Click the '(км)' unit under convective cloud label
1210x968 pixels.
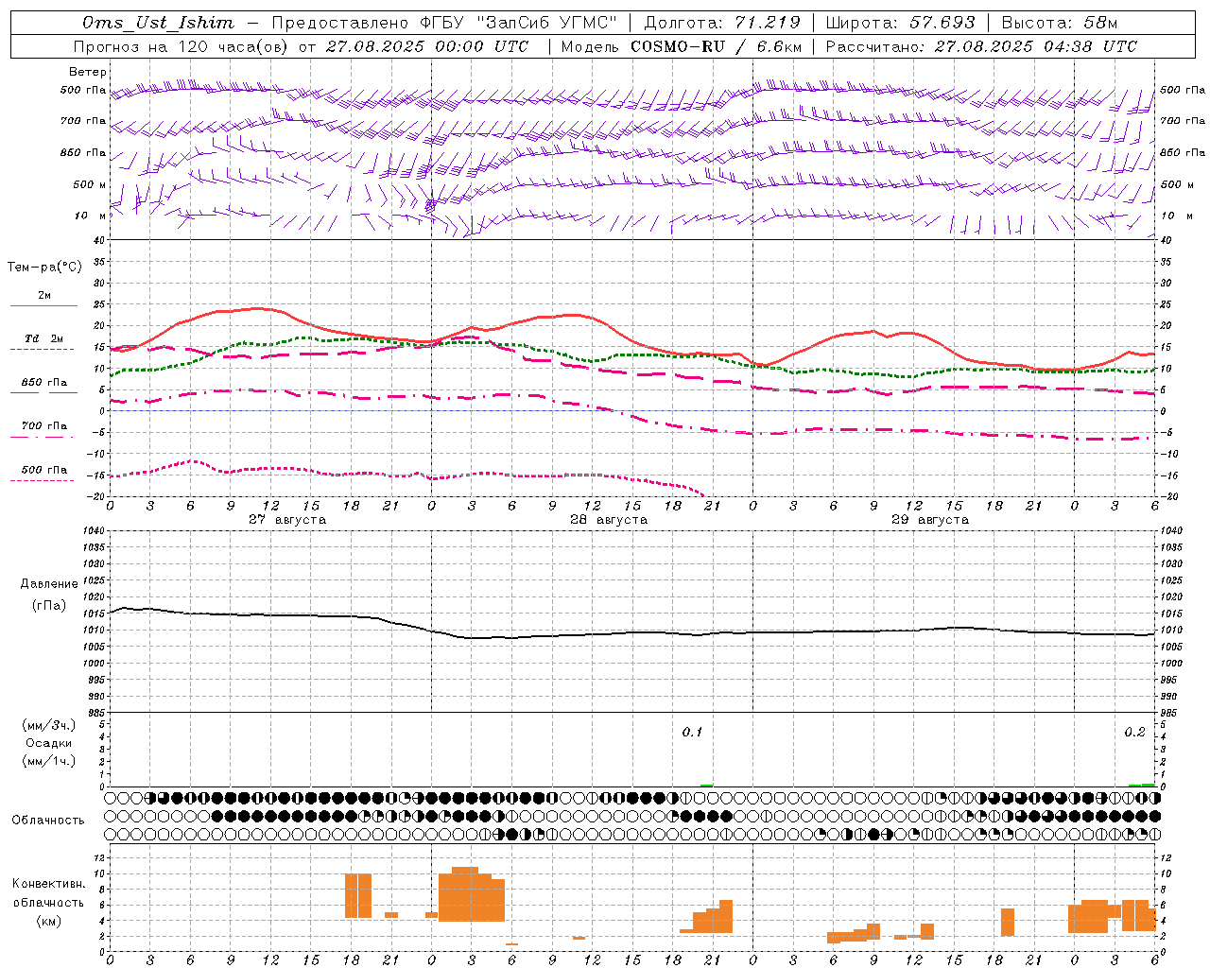pyautogui.click(x=49, y=921)
